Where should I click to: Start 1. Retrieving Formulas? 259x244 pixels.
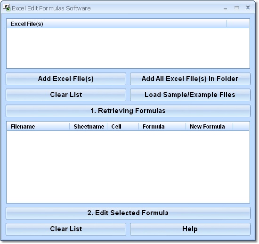(128, 111)
